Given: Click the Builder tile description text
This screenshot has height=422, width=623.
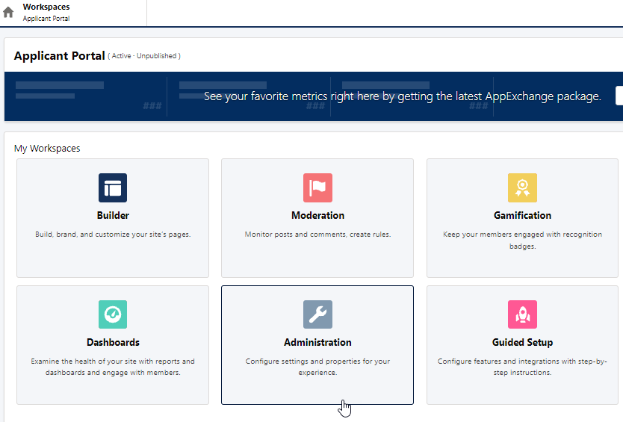Looking at the screenshot, I should point(113,235).
